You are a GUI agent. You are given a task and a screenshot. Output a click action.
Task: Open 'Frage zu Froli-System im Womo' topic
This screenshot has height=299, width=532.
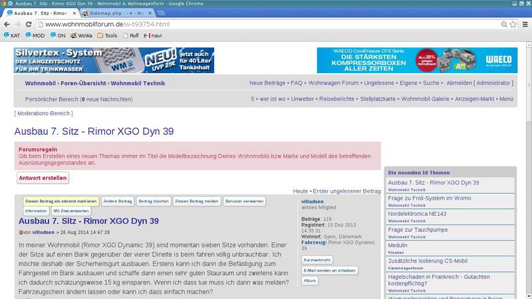tap(430, 198)
